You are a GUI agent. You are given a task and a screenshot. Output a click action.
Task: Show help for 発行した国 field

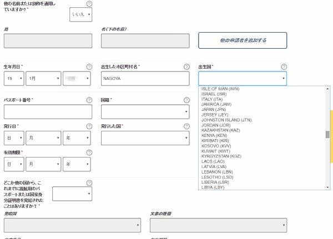pos(186,126)
